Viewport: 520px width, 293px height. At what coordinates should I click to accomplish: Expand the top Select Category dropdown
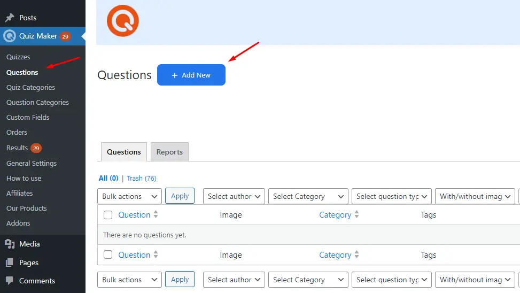coord(308,196)
